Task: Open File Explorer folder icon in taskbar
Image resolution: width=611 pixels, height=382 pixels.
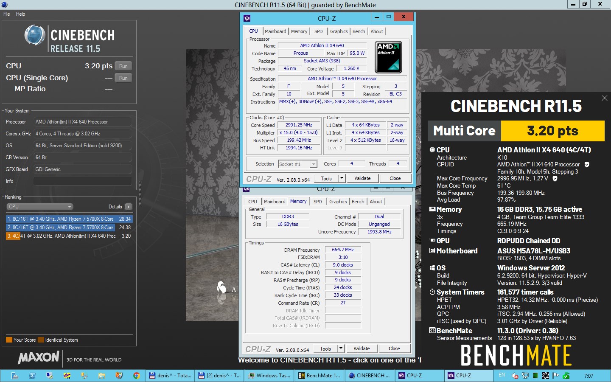Action: click(x=102, y=376)
